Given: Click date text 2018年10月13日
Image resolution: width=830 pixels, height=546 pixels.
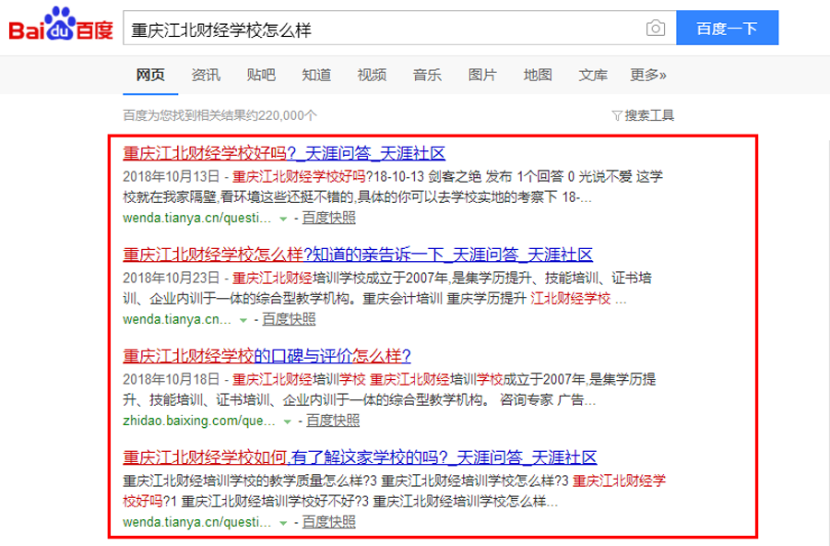Looking at the screenshot, I should 171,176.
